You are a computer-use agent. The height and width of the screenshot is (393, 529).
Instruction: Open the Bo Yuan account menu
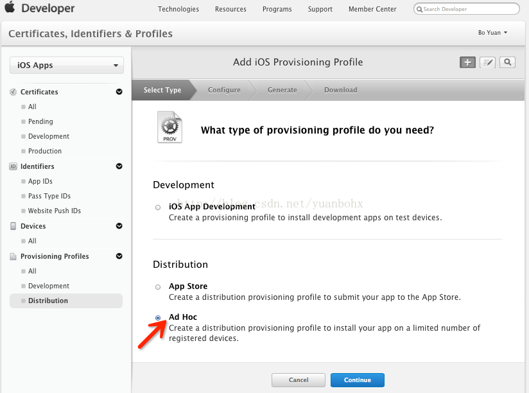[492, 33]
